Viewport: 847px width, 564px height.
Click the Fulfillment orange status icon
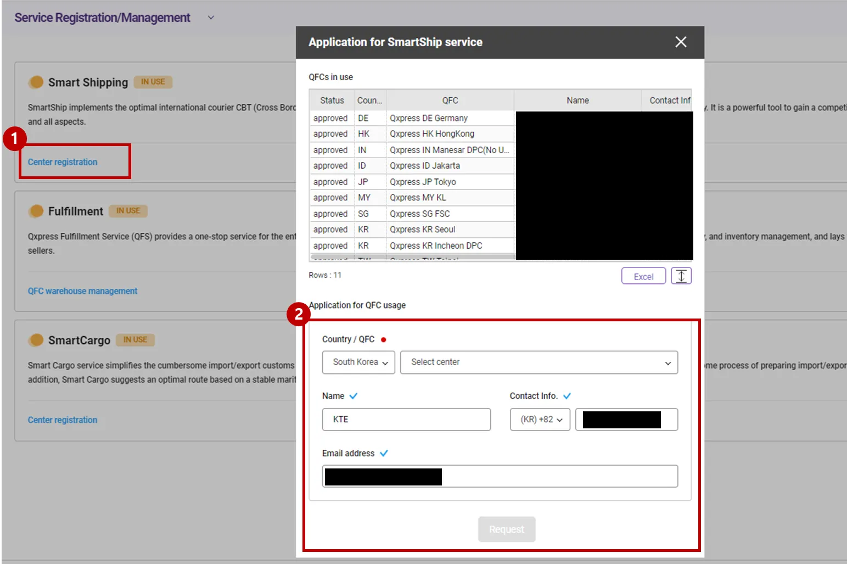click(36, 211)
